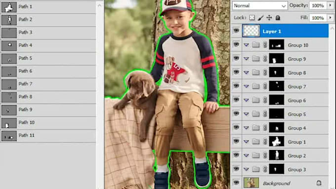Screen dimensions: 336x189
Task: Toggle Group 9 visibility eye
Action: [236, 58]
